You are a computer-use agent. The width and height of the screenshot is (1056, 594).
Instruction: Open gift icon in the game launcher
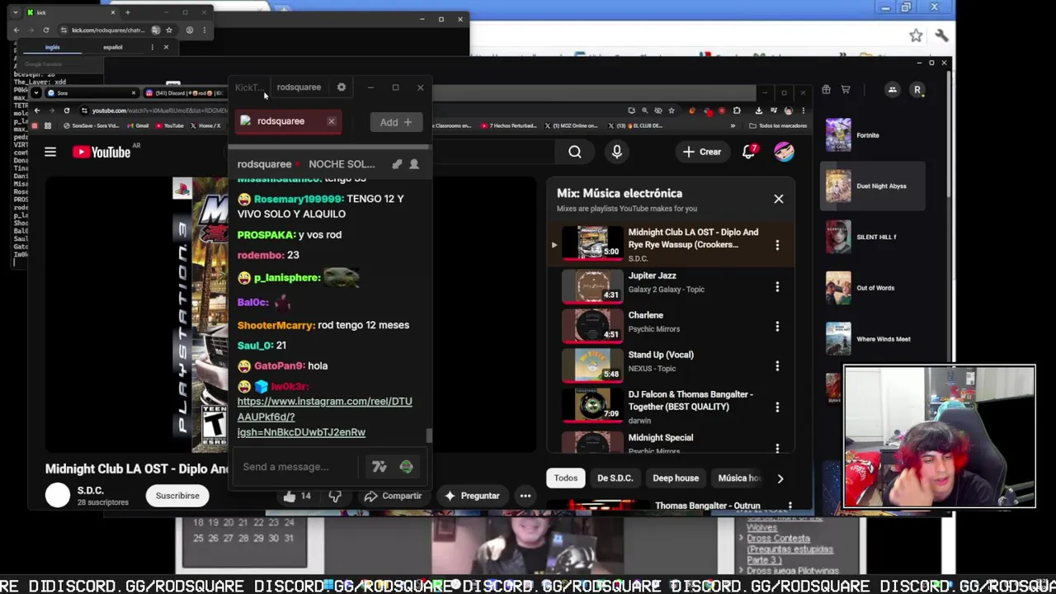(x=826, y=89)
